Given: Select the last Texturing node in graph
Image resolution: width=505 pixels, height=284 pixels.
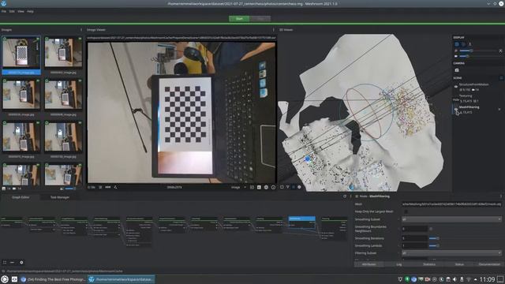Looking at the screenshot, I should [x=334, y=228].
